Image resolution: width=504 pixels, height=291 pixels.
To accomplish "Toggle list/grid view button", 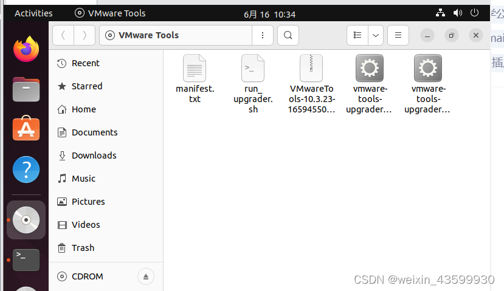I will (357, 35).
